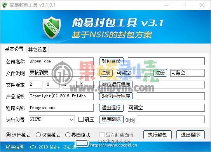Open the 其它设置 tab
Viewport: 211px width, 152px height.
[37, 49]
